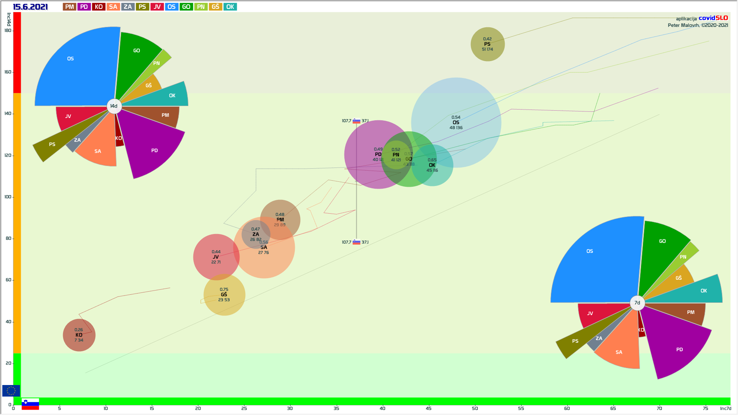
Task: Select the OS legend button
Action: (172, 7)
